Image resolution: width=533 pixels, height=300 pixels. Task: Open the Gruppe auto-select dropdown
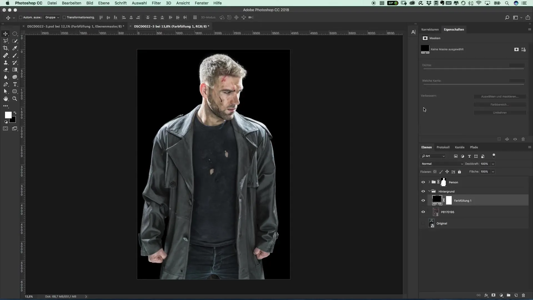[x=52, y=17]
